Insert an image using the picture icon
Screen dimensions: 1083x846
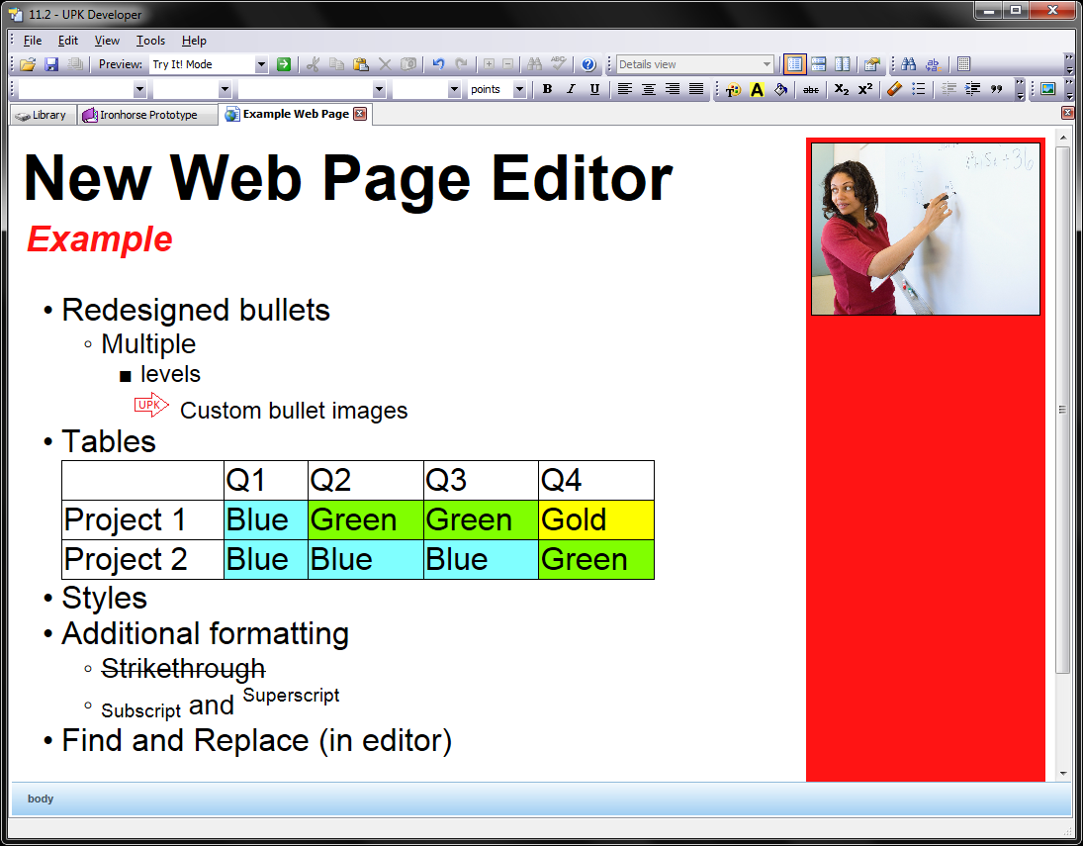1048,89
